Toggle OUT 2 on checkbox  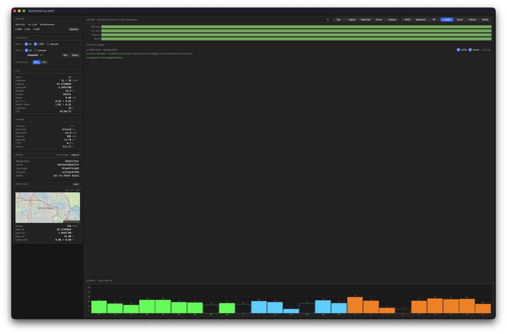tap(26, 50)
